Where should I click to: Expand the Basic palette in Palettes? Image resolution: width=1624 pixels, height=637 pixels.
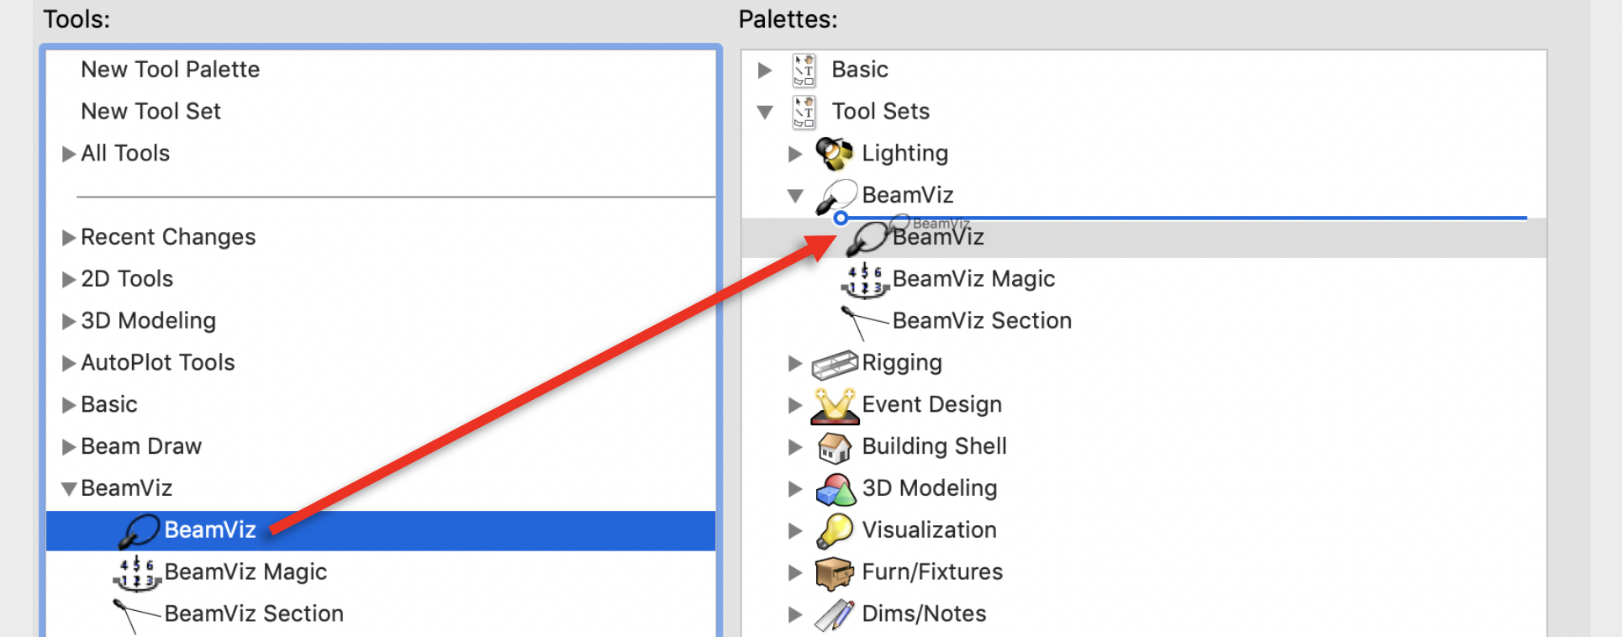[765, 71]
